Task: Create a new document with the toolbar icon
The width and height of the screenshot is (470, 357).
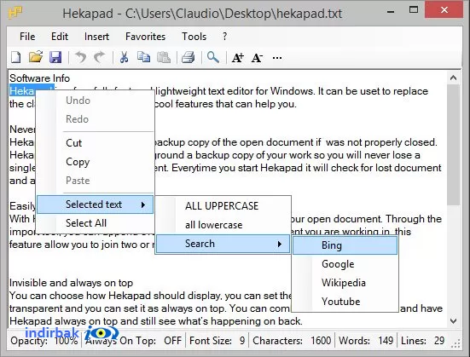Action: 16,57
